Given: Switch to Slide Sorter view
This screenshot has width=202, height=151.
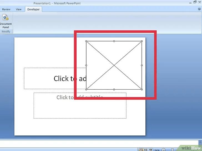Looking at the screenshot, I should coord(146,150).
